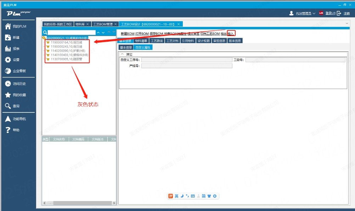Click 登录U8 link

pyautogui.click(x=330, y=13)
